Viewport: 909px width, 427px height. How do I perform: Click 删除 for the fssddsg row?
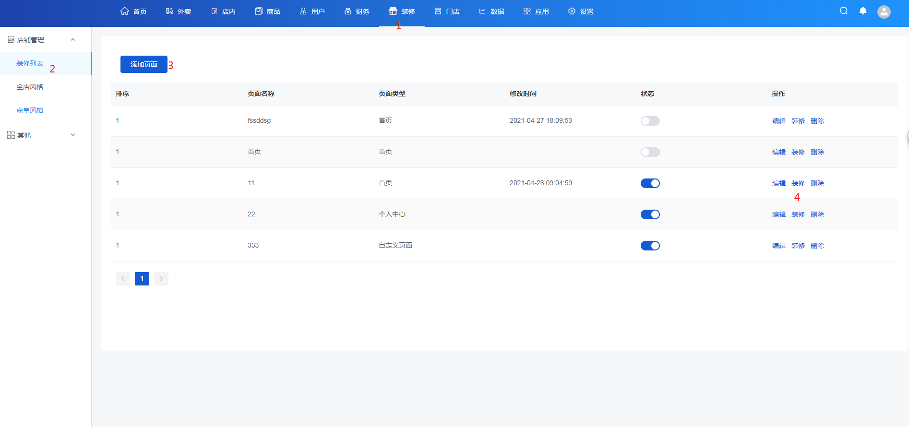(817, 121)
